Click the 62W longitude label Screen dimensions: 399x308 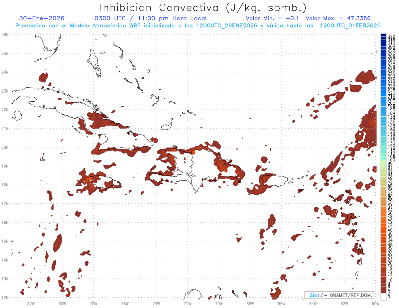[344, 303]
